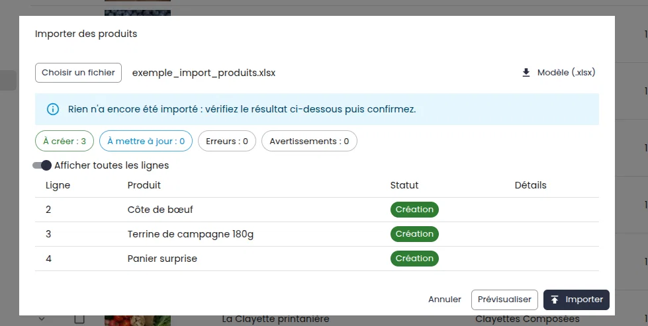The height and width of the screenshot is (326, 648).
Task: Click the download icon beside Modèle (.xlsx)
Action: [x=526, y=73]
